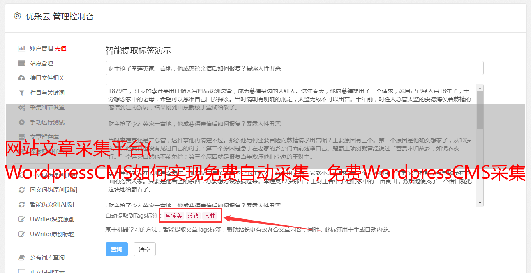Click the gear icon beside 优采云 管理控制台
This screenshot has width=531, height=273.
[x=17, y=16]
